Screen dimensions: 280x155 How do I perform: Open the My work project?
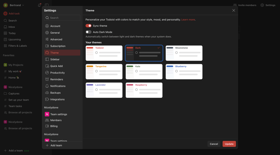click(15, 71)
